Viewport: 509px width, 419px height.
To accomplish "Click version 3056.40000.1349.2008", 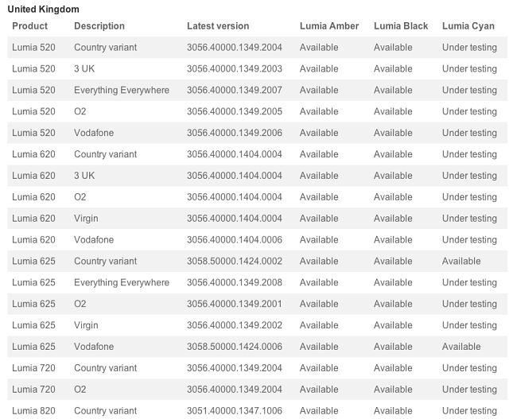I will click(235, 283).
